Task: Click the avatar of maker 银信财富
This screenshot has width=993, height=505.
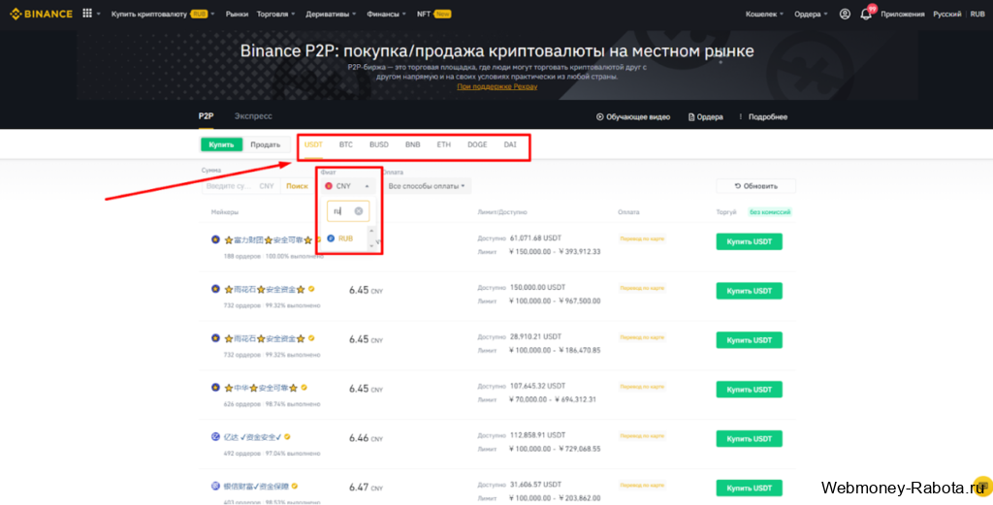Action: (x=215, y=486)
